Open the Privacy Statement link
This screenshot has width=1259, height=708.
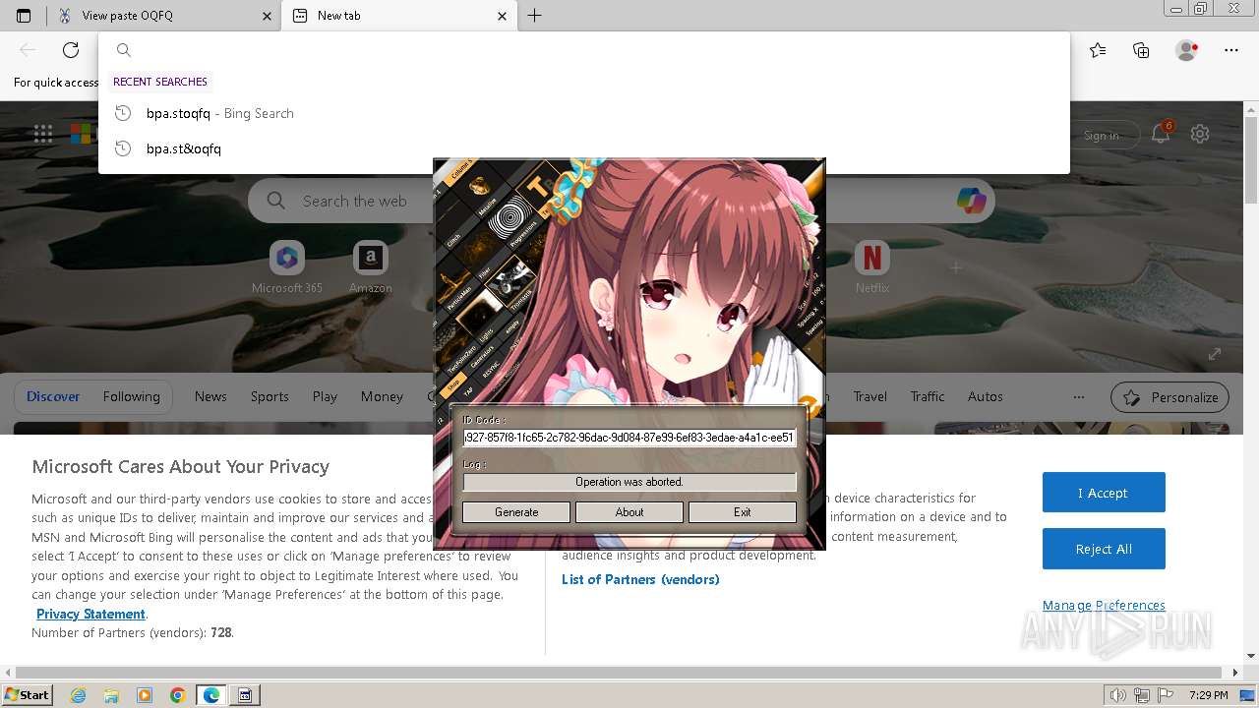point(90,614)
